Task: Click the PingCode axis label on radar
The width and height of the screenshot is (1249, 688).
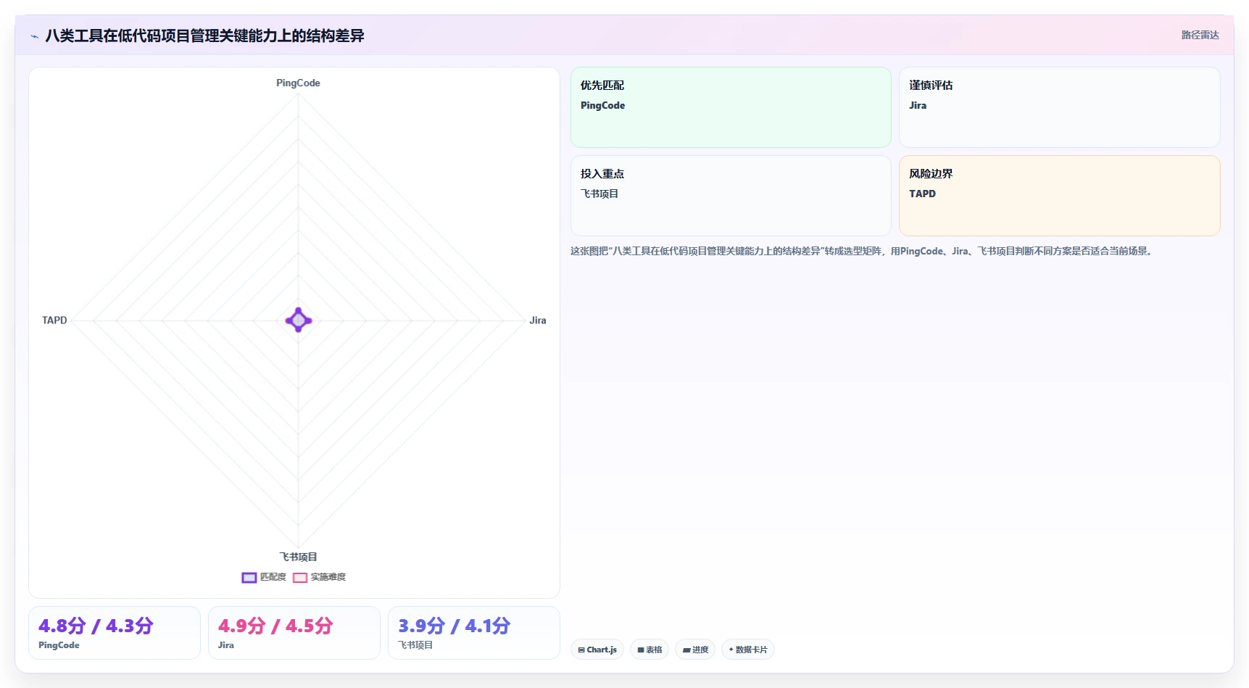Action: point(298,83)
